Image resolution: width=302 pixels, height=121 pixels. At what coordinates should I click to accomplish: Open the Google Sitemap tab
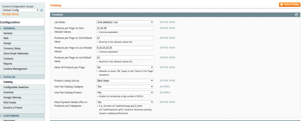tap(22, 98)
